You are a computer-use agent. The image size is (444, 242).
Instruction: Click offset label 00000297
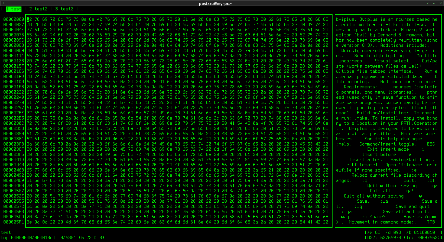coord(14,108)
